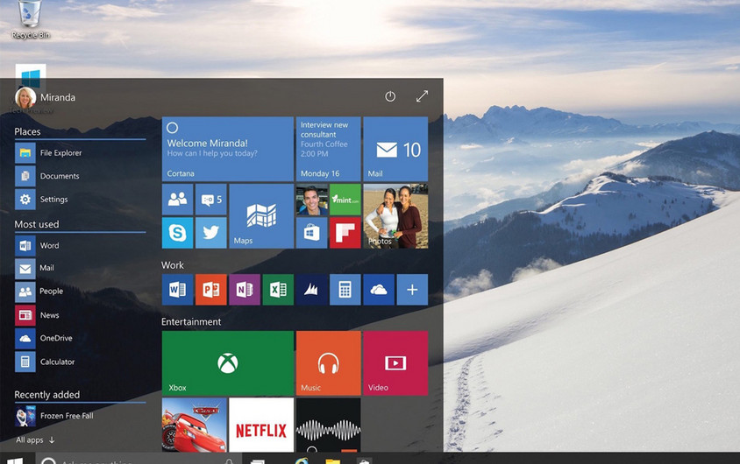Viewport: 740px width, 464px height.
Task: Expand Start menu to full screen
Action: [x=422, y=96]
